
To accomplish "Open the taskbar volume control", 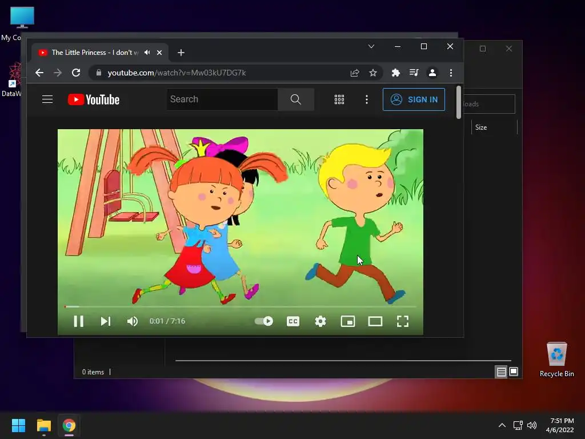I will click(x=532, y=425).
